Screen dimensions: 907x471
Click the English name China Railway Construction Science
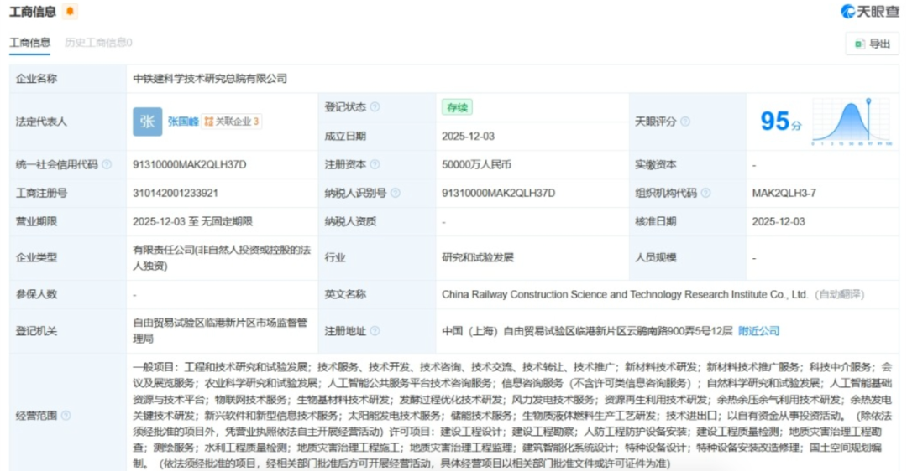pos(625,294)
